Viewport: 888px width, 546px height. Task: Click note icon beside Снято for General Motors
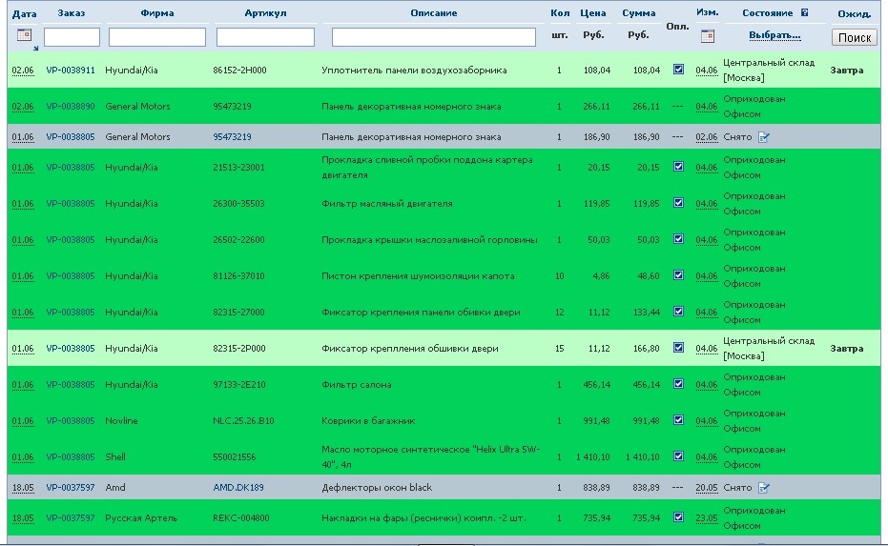tap(764, 137)
